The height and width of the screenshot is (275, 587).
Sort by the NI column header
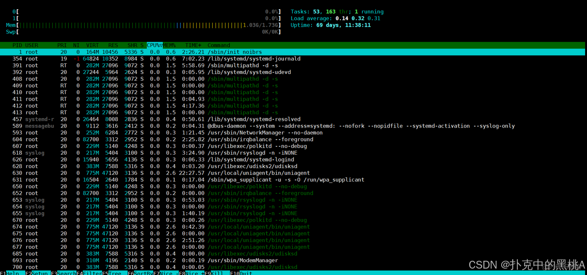point(76,45)
